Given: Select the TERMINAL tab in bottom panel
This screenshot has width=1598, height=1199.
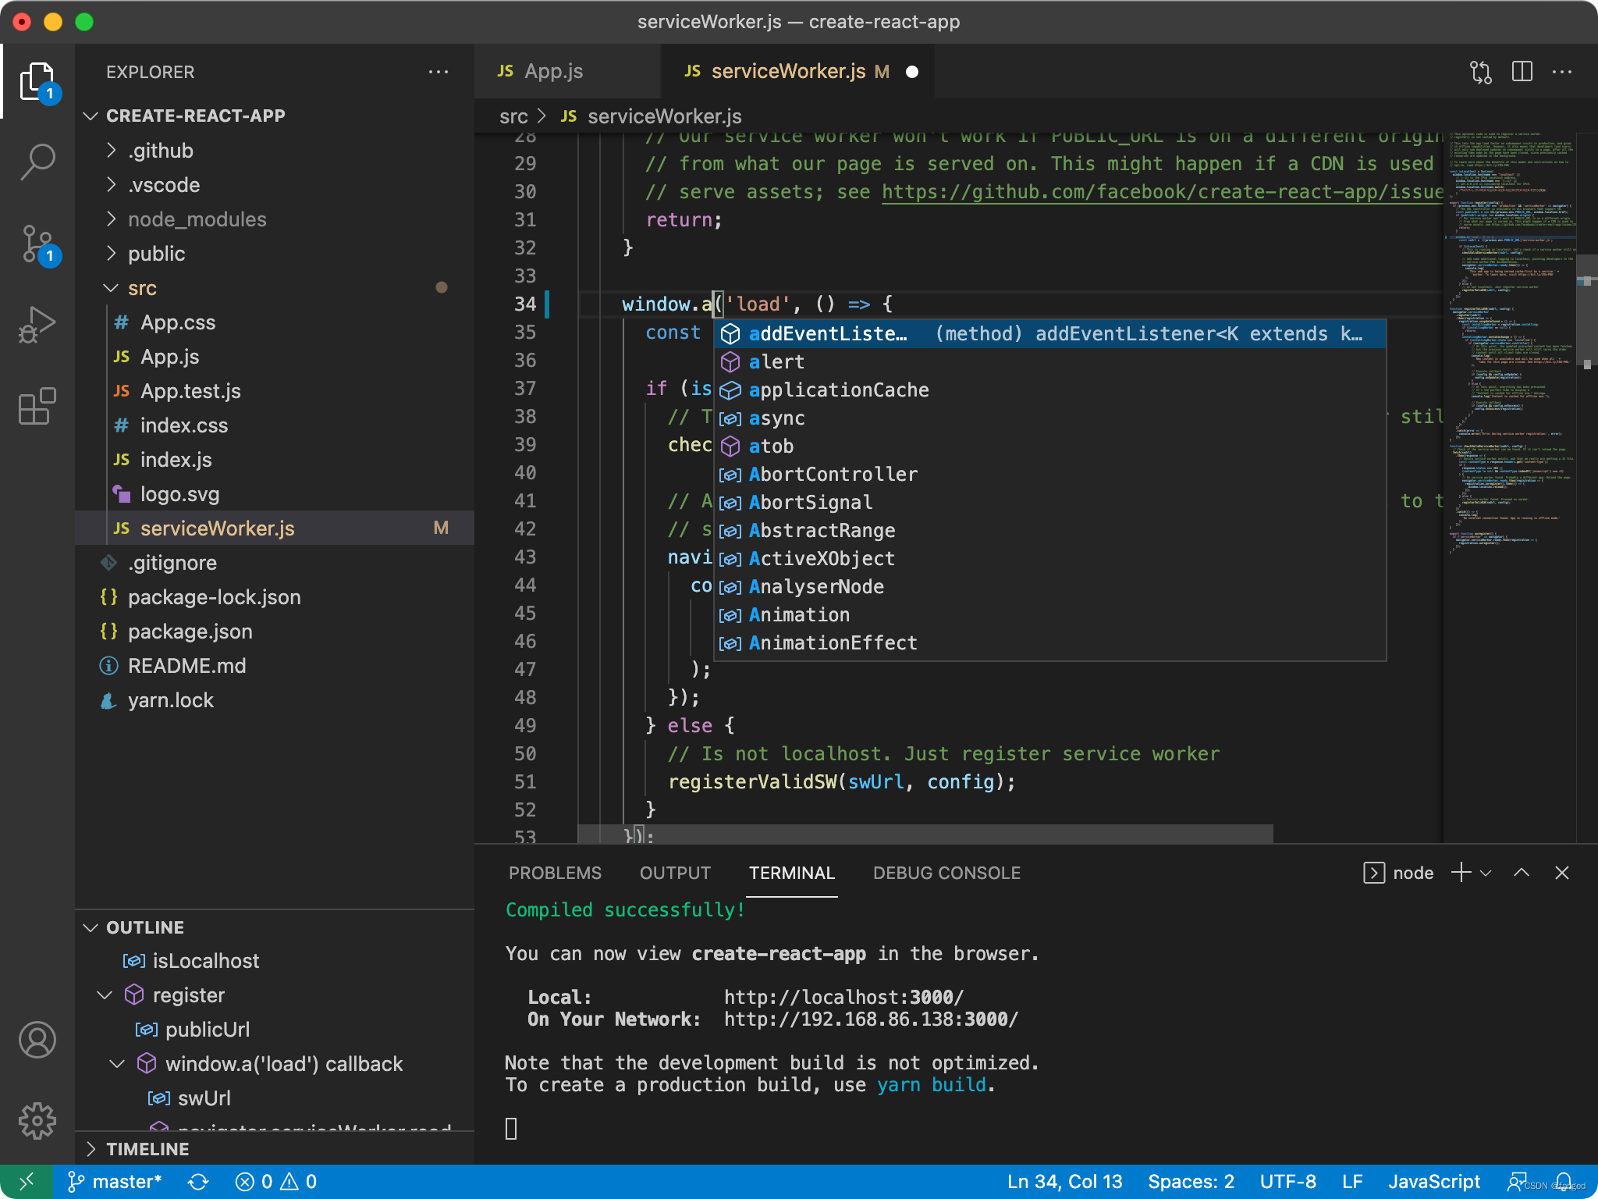Looking at the screenshot, I should coord(791,873).
